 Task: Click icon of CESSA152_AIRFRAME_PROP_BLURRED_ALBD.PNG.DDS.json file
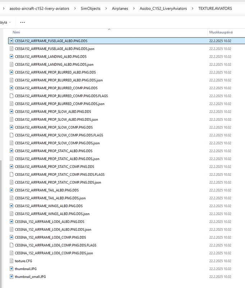tap(12, 80)
